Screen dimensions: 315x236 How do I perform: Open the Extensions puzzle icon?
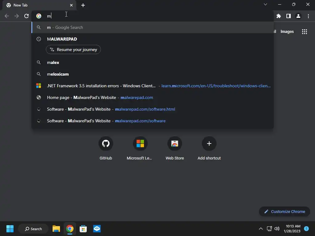279,16
